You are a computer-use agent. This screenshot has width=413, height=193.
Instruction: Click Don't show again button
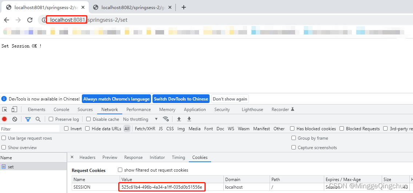pos(230,99)
